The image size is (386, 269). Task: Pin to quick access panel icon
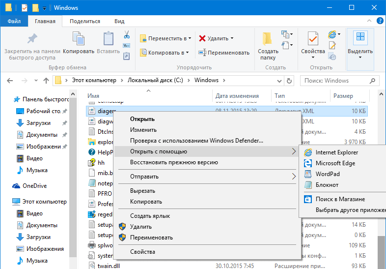tap(32, 39)
